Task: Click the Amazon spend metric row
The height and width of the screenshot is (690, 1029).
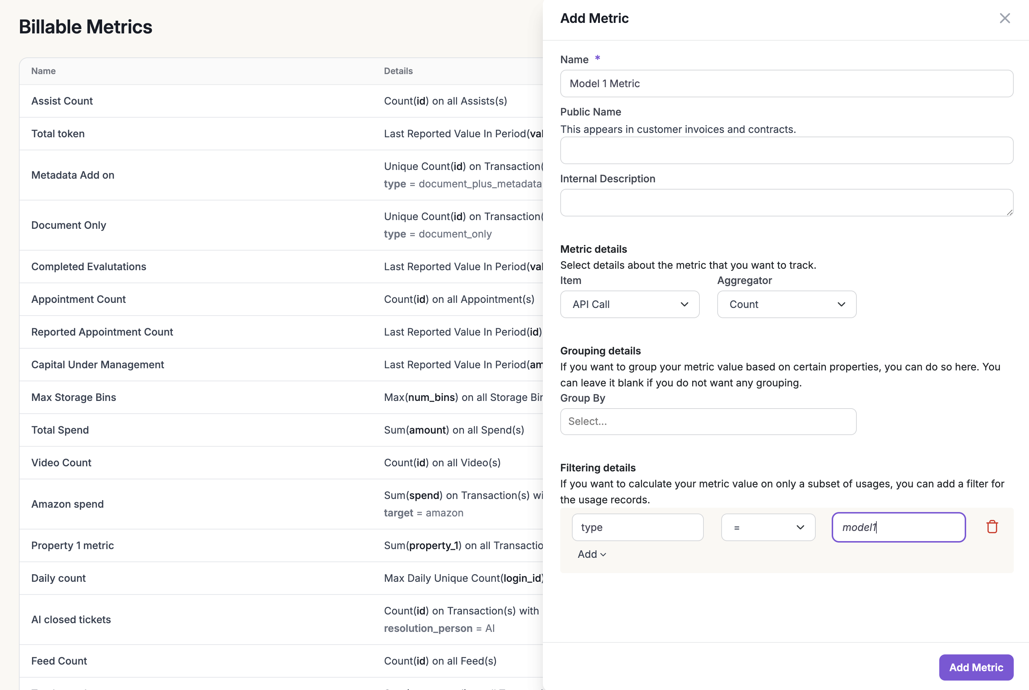Action: tap(67, 504)
